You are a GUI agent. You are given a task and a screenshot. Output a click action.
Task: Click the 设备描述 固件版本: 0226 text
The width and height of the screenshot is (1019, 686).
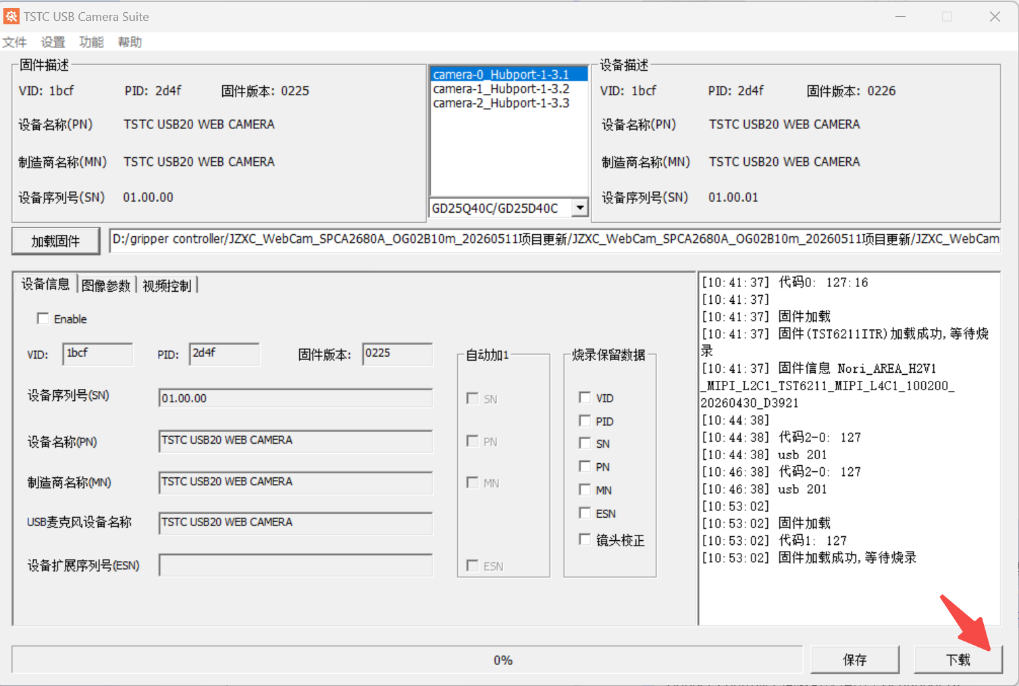coord(851,90)
